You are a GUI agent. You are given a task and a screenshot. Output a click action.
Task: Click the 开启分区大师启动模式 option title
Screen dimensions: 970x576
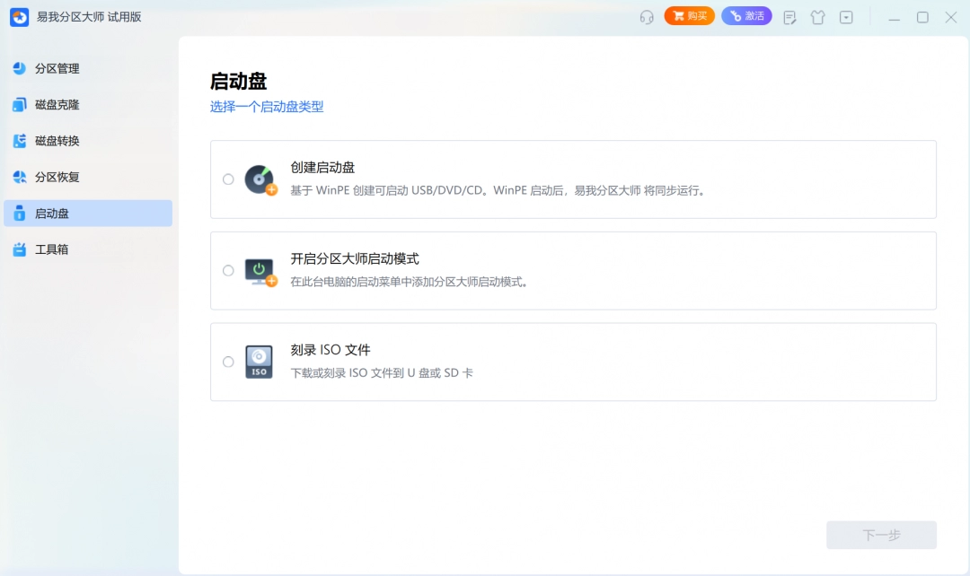(x=355, y=259)
